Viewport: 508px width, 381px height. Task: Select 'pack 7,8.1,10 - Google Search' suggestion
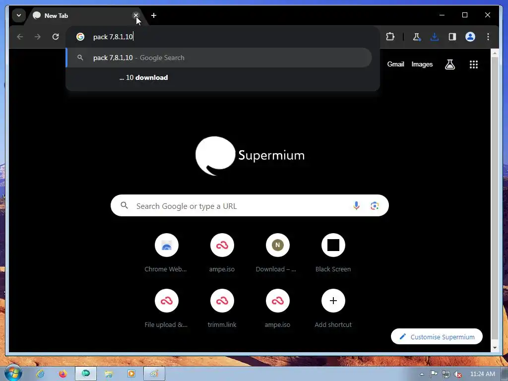[x=219, y=58]
